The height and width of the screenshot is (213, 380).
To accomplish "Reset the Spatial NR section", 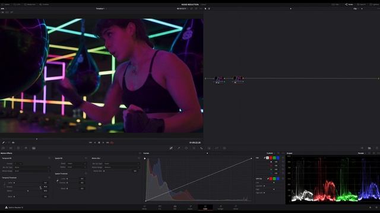I will pos(85,158).
